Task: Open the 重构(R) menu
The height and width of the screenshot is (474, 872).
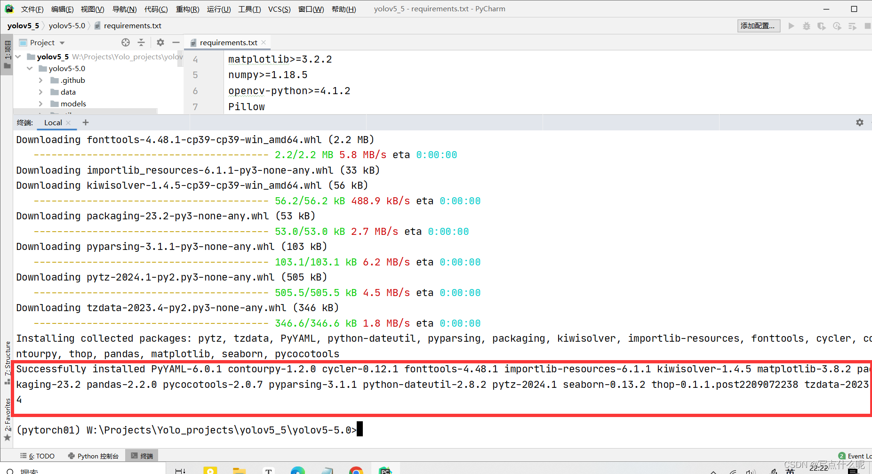Action: click(x=187, y=9)
